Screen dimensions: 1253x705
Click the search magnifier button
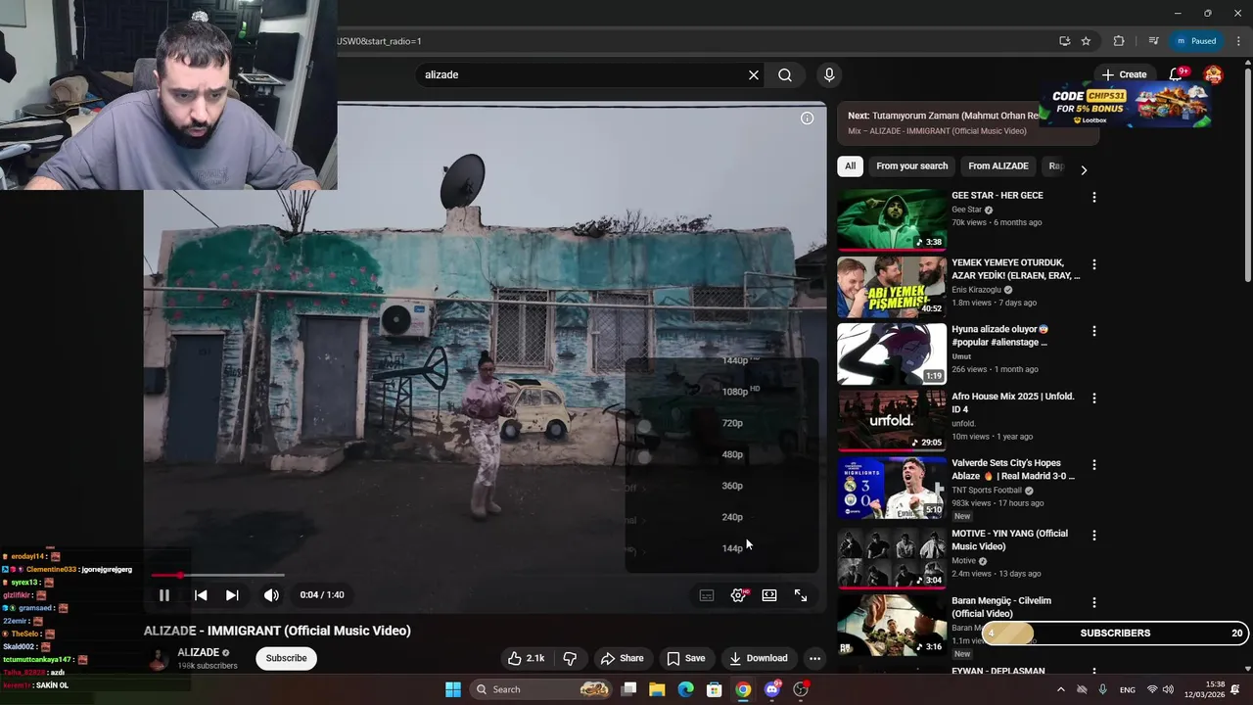[785, 75]
